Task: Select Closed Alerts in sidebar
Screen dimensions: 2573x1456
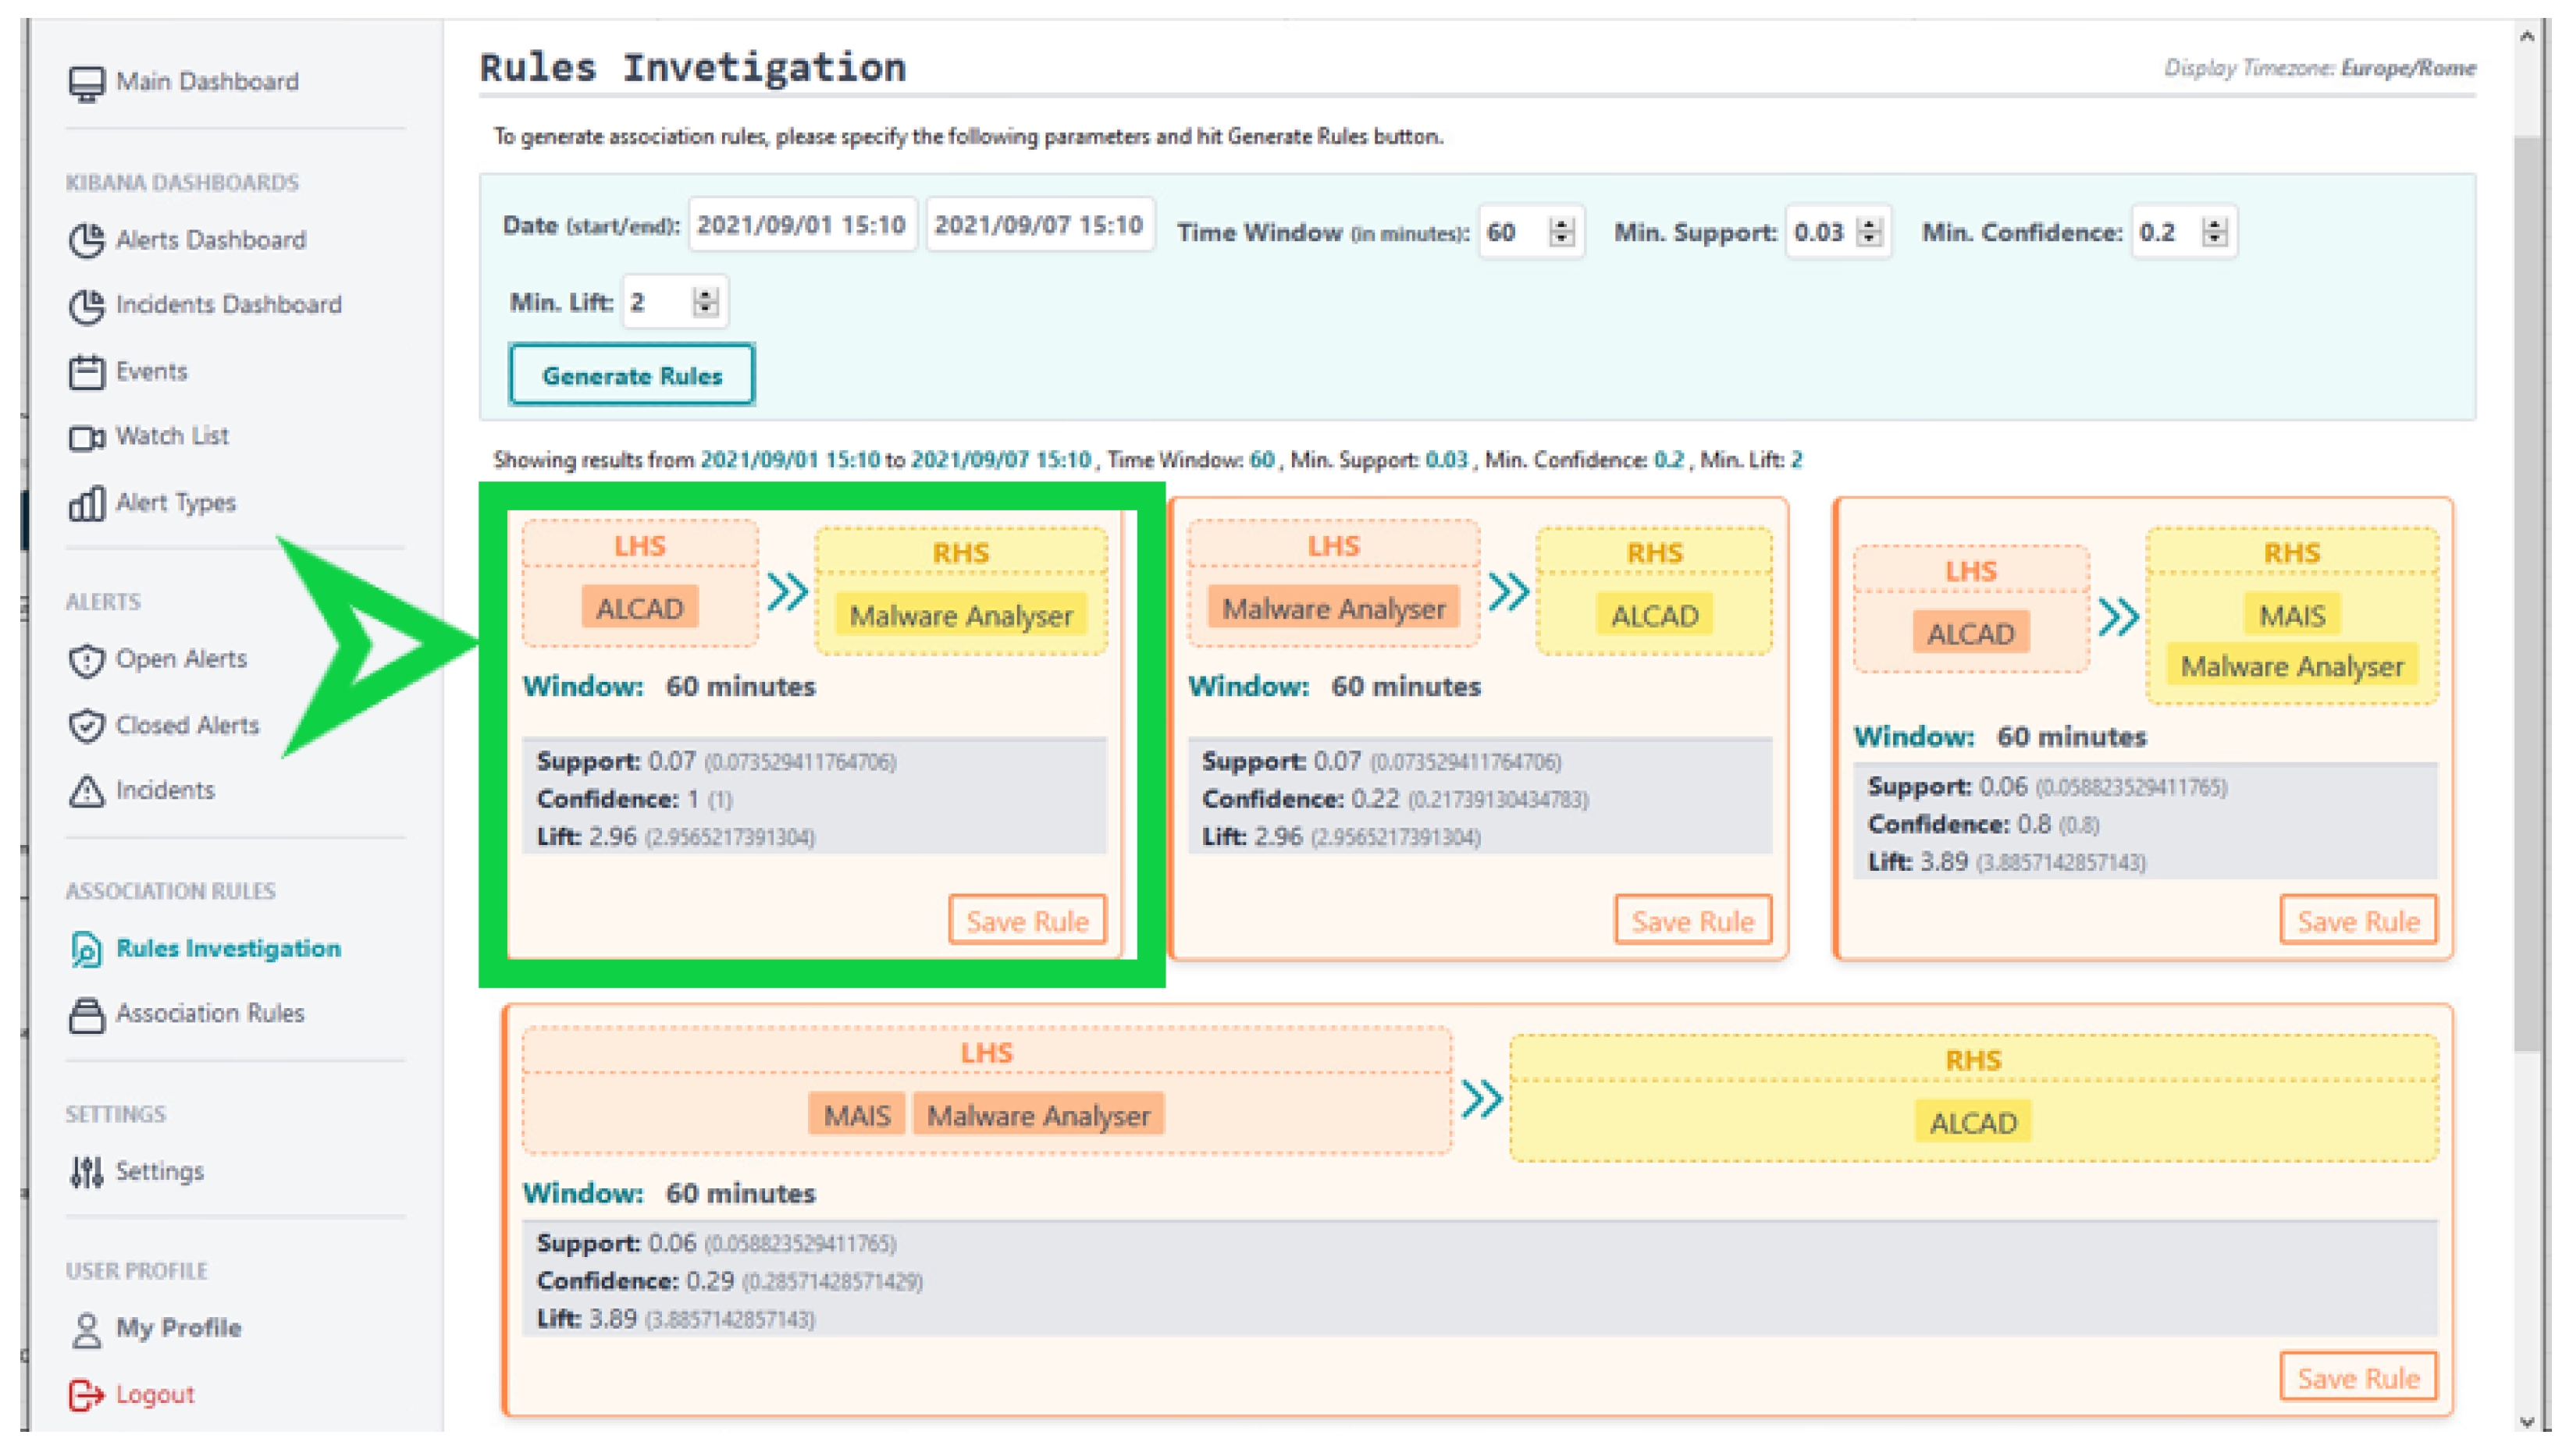Action: tap(187, 725)
